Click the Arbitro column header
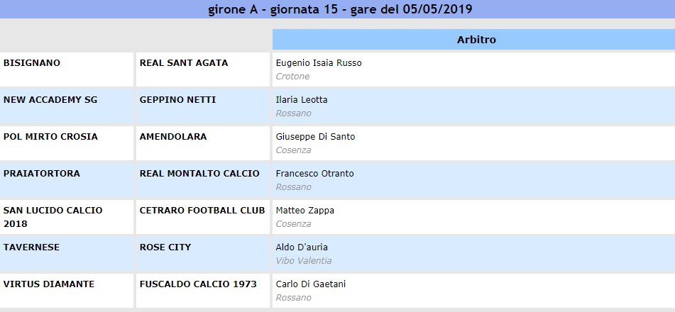The height and width of the screenshot is (312, 675). click(x=476, y=40)
